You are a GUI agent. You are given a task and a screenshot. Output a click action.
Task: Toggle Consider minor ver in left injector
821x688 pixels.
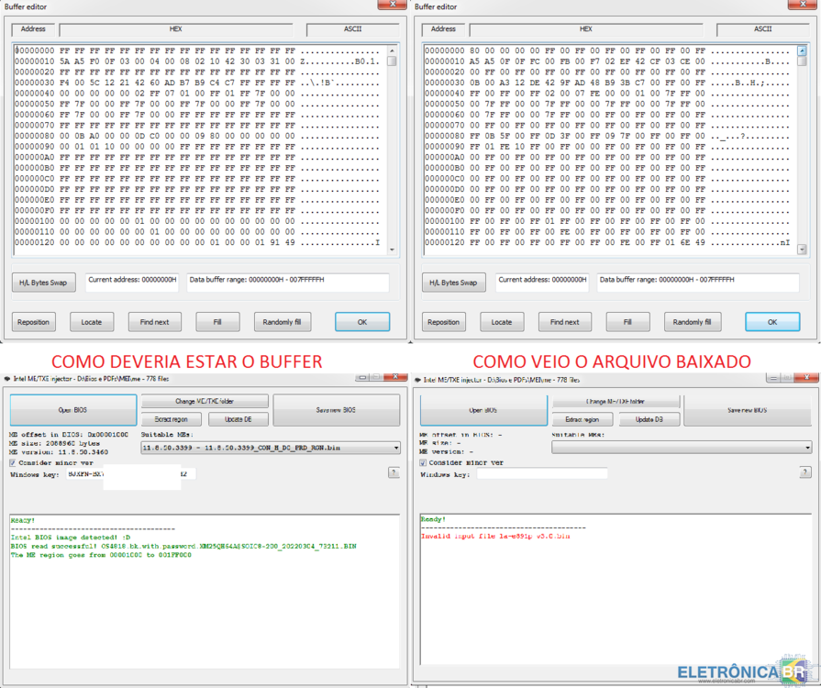[x=13, y=462]
